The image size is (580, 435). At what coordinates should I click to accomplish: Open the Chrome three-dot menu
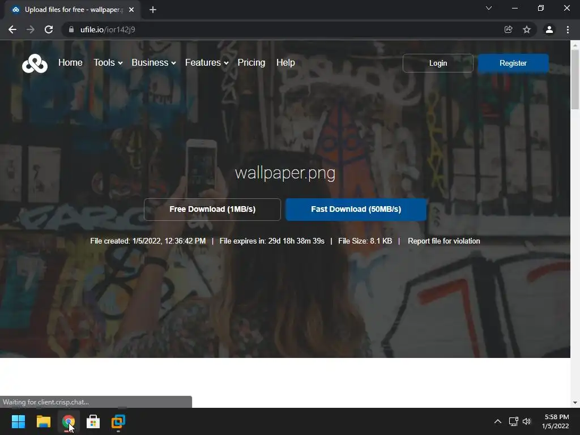[568, 29]
